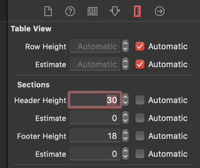Click the Footer Height stepper
Viewport: 200px width, 168px height.
click(x=125, y=136)
